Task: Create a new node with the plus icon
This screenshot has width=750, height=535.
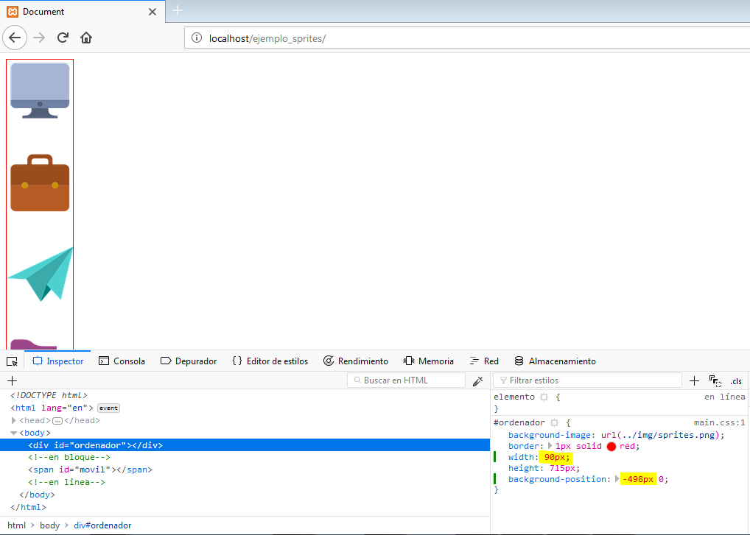Action: click(x=12, y=381)
